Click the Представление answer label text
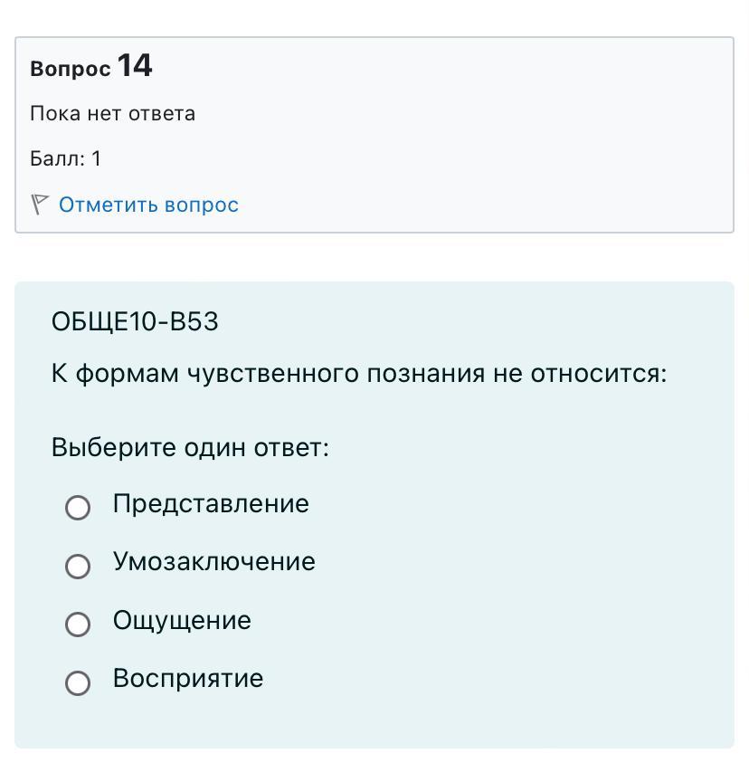 click(x=211, y=504)
